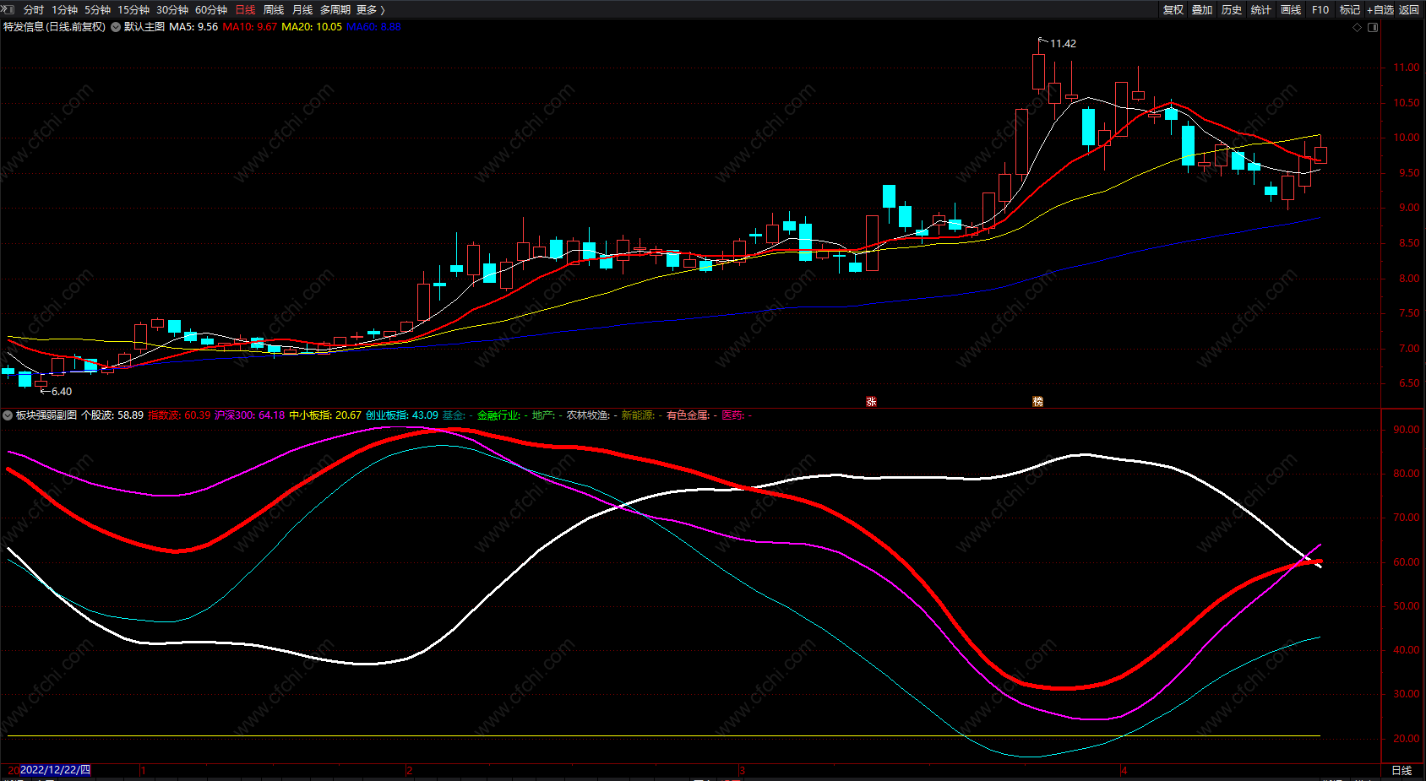
Task: Click the 涨 event marker on the chart
Action: tap(871, 401)
